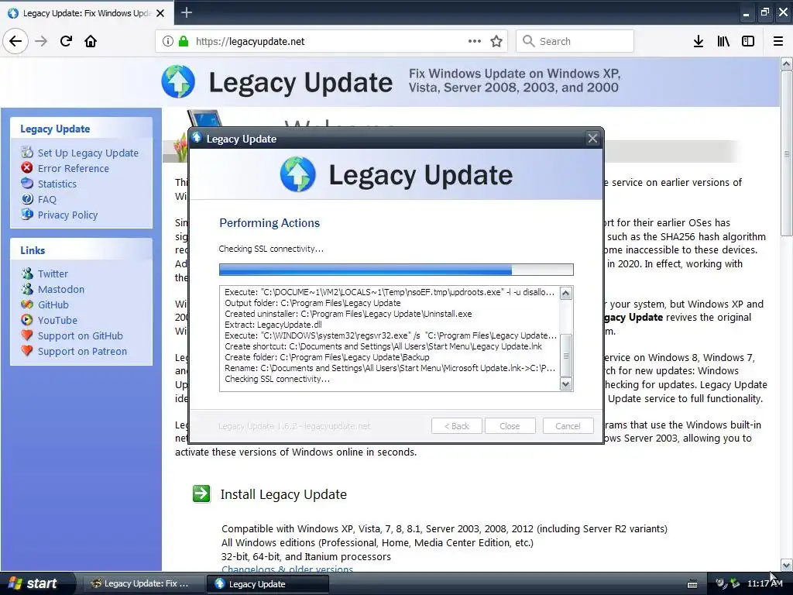The height and width of the screenshot is (595, 793).
Task: Click the Cancel button in installer
Action: point(568,426)
